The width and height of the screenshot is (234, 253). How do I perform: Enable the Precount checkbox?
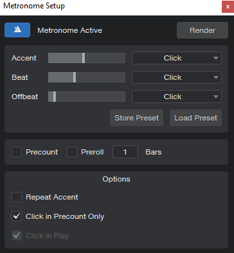click(x=17, y=152)
